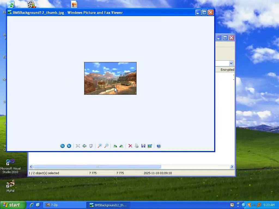Screen dimensions: 279x209
Task: Expand hidden tray icons arrow
Action: pyautogui.click(x=244, y=205)
